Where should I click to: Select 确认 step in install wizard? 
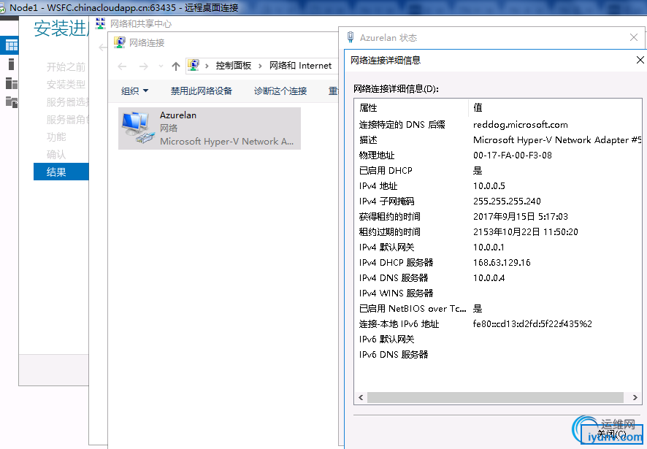pyautogui.click(x=56, y=154)
